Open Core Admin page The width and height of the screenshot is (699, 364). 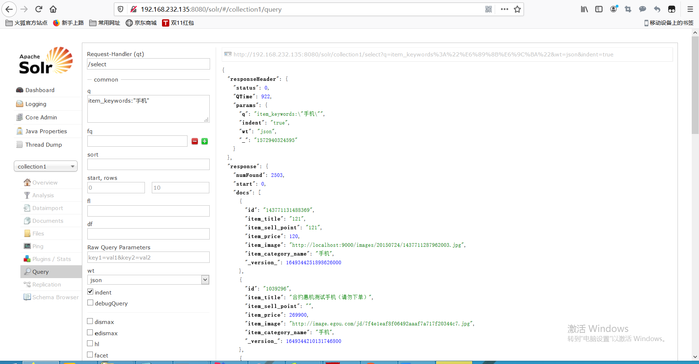41,117
